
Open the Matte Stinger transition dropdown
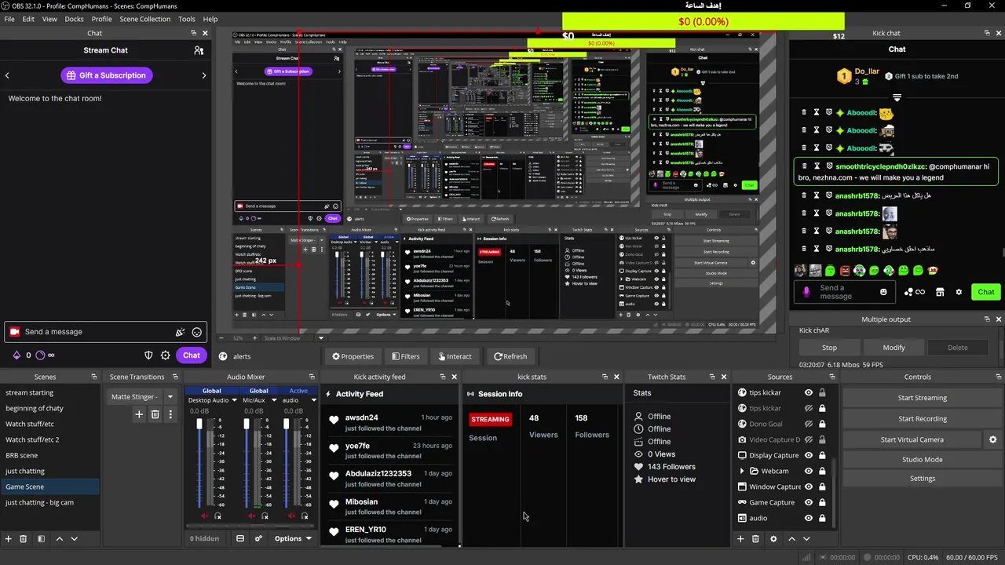(x=170, y=397)
